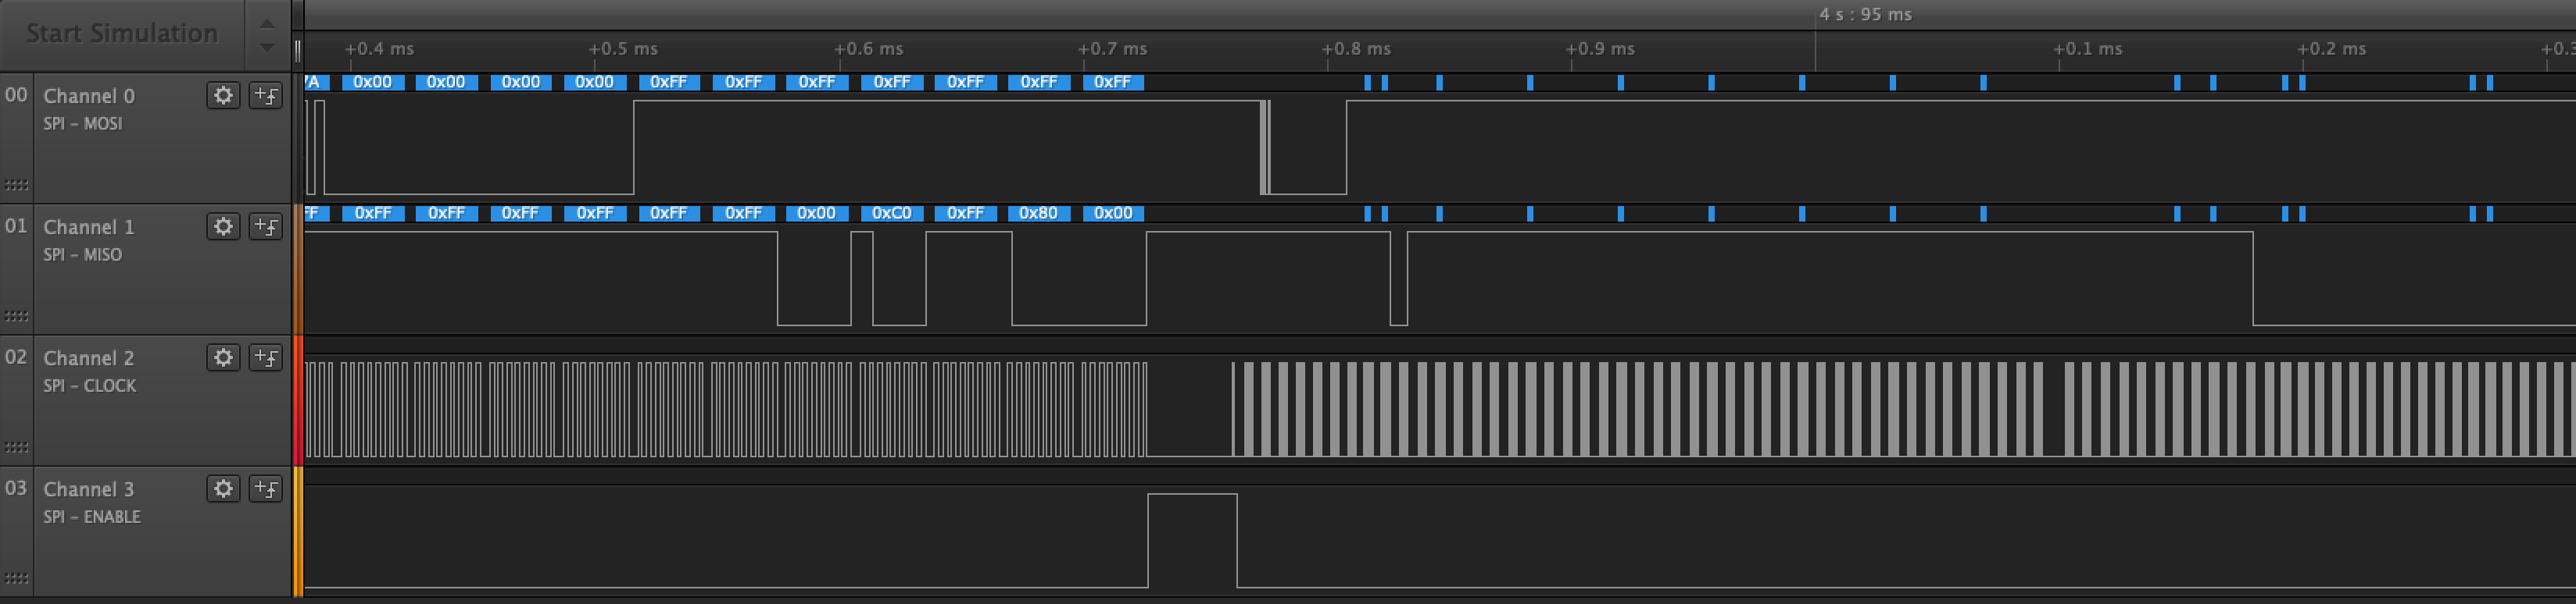Select the Channel 3 name label
The image size is (2576, 604).
point(89,489)
